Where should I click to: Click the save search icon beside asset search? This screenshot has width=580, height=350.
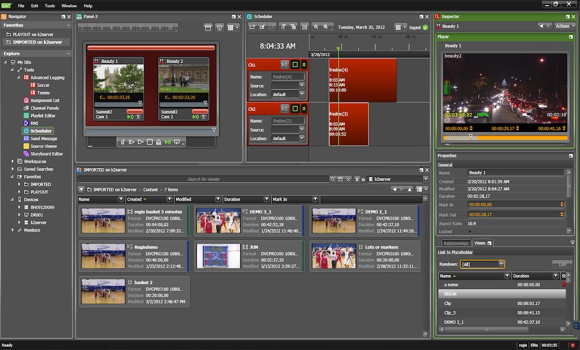click(340, 179)
